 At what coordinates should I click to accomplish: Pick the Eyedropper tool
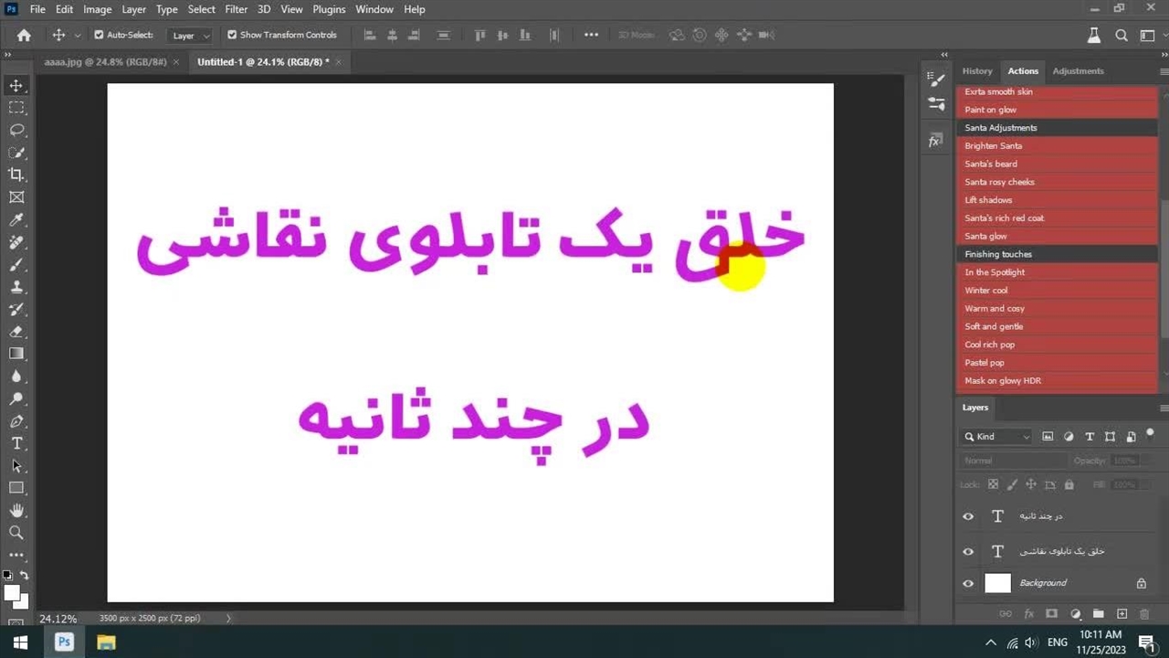(16, 219)
